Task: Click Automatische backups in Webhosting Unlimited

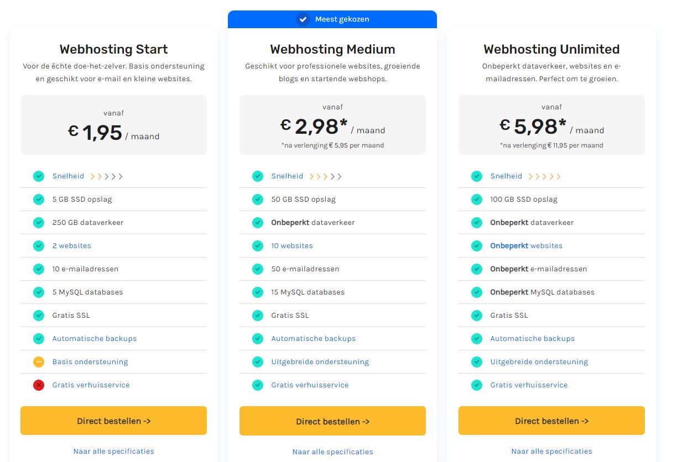Action: (532, 339)
